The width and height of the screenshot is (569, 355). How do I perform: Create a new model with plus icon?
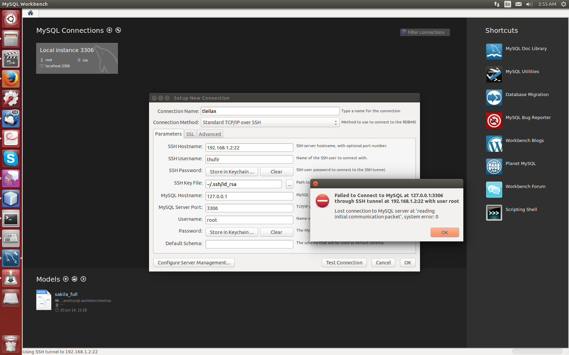[x=66, y=279]
